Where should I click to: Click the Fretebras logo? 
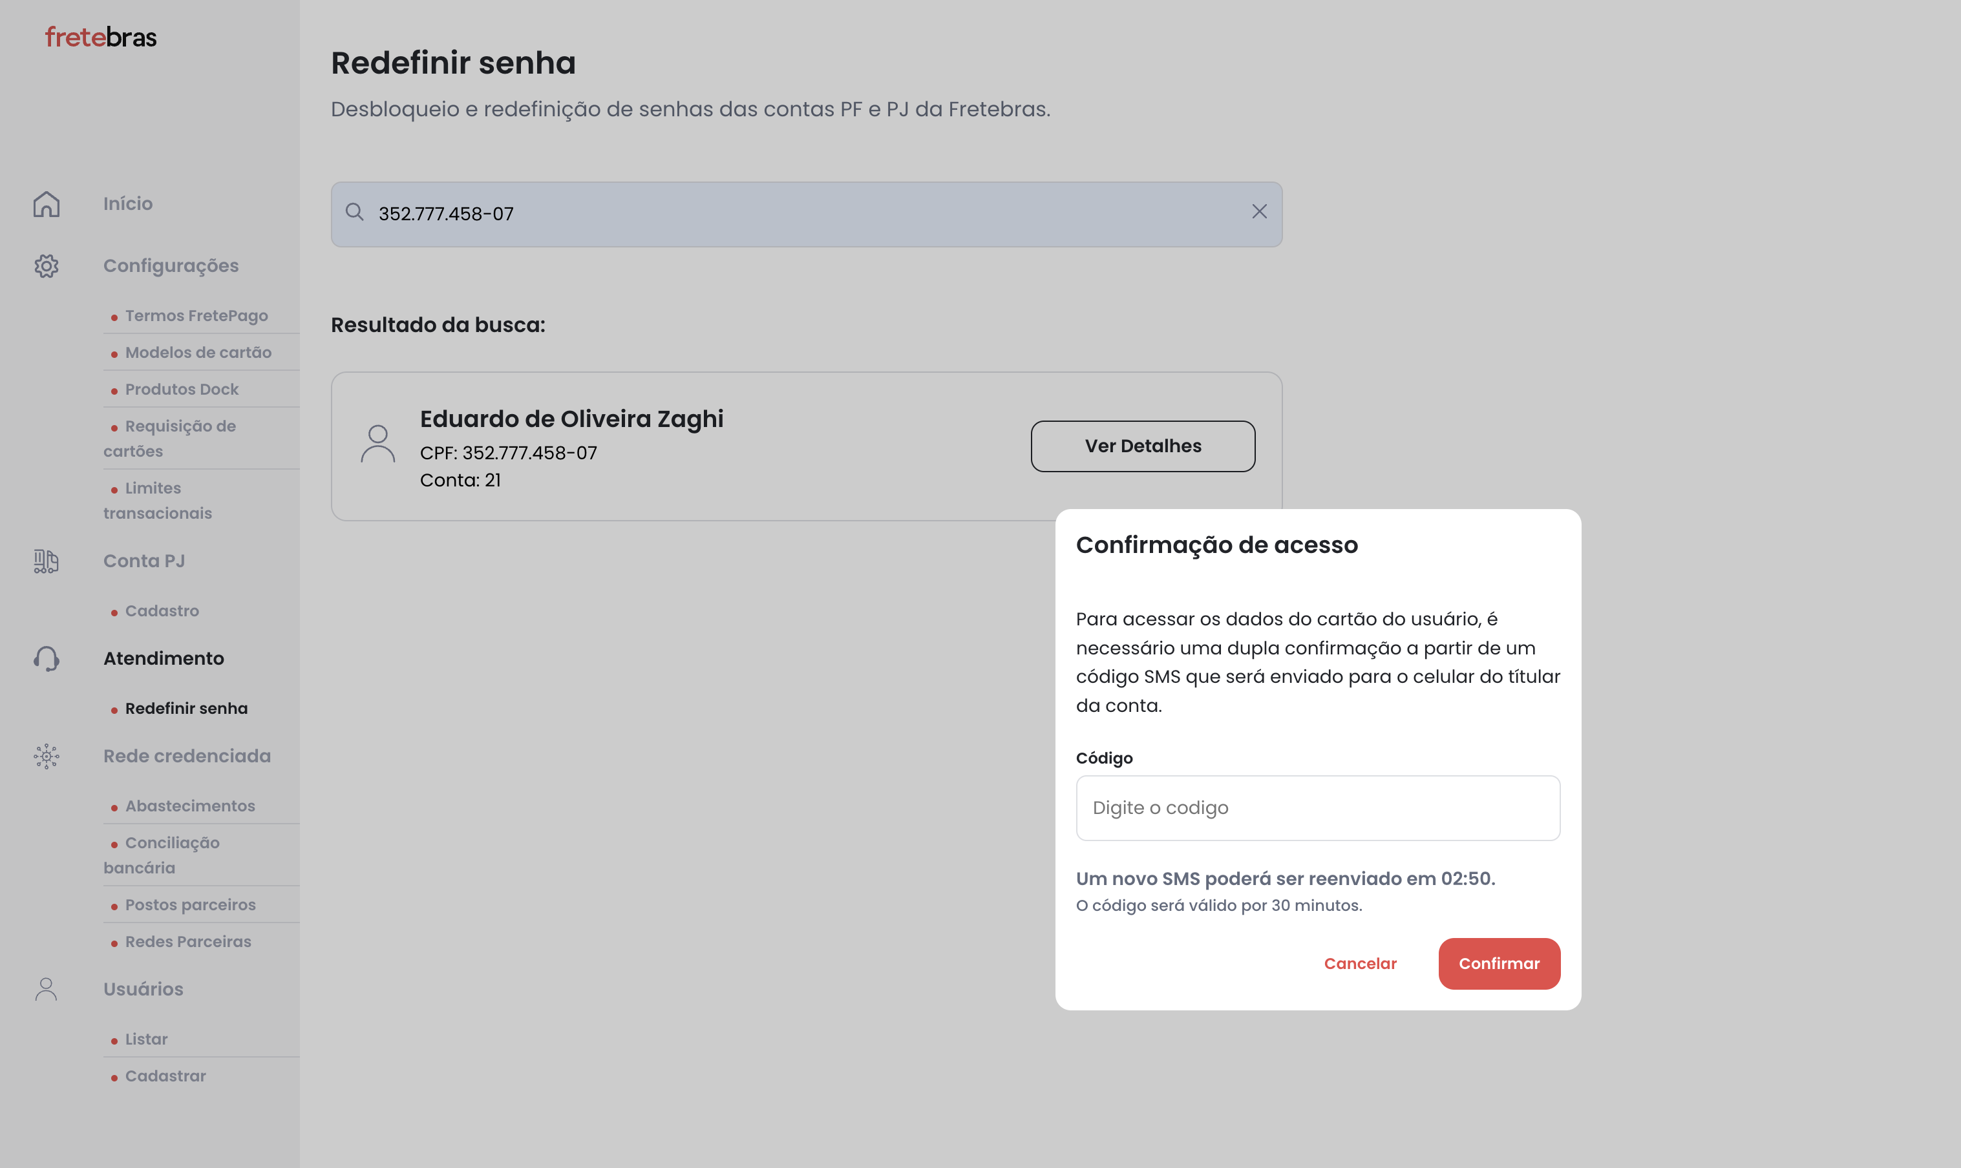[101, 37]
